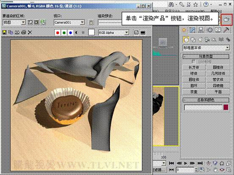Click the toggle UI overlay icon

(136, 33)
